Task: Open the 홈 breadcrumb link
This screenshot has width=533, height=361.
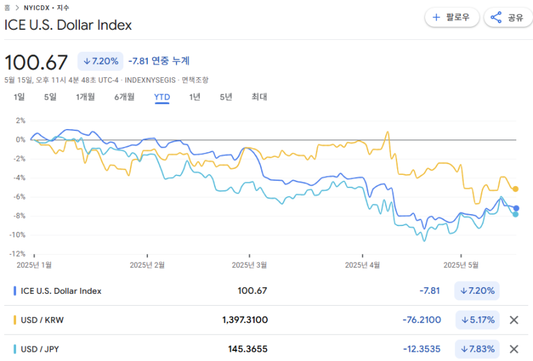Action: click(x=7, y=7)
